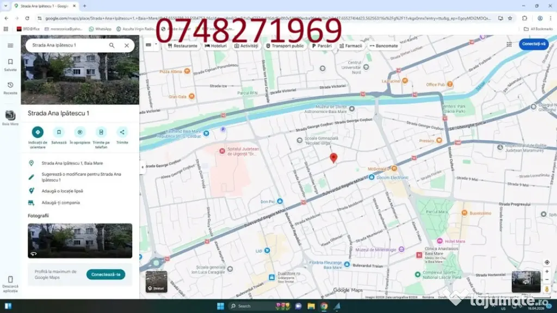Screen dimensions: 557x313
Task: Click the Docom Electronic marker
Action: (x=371, y=177)
